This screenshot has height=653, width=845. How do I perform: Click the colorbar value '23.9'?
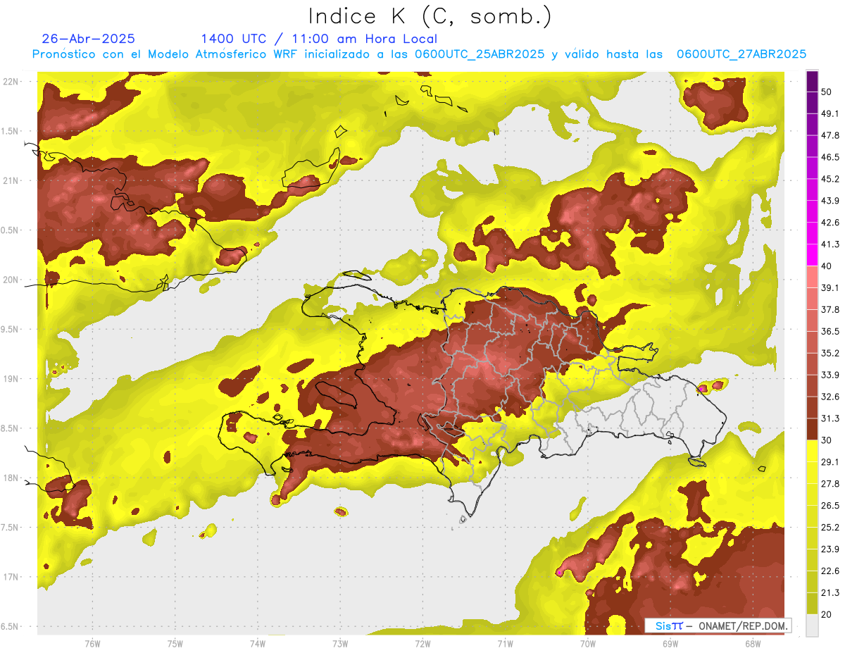pos(830,549)
